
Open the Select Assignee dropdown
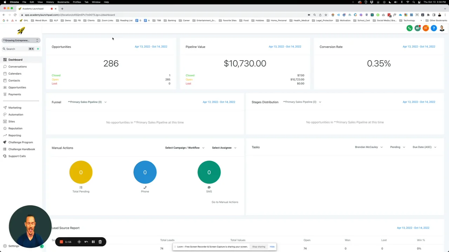(x=224, y=148)
